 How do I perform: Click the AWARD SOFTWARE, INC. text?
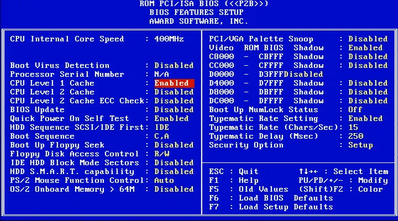(199, 21)
